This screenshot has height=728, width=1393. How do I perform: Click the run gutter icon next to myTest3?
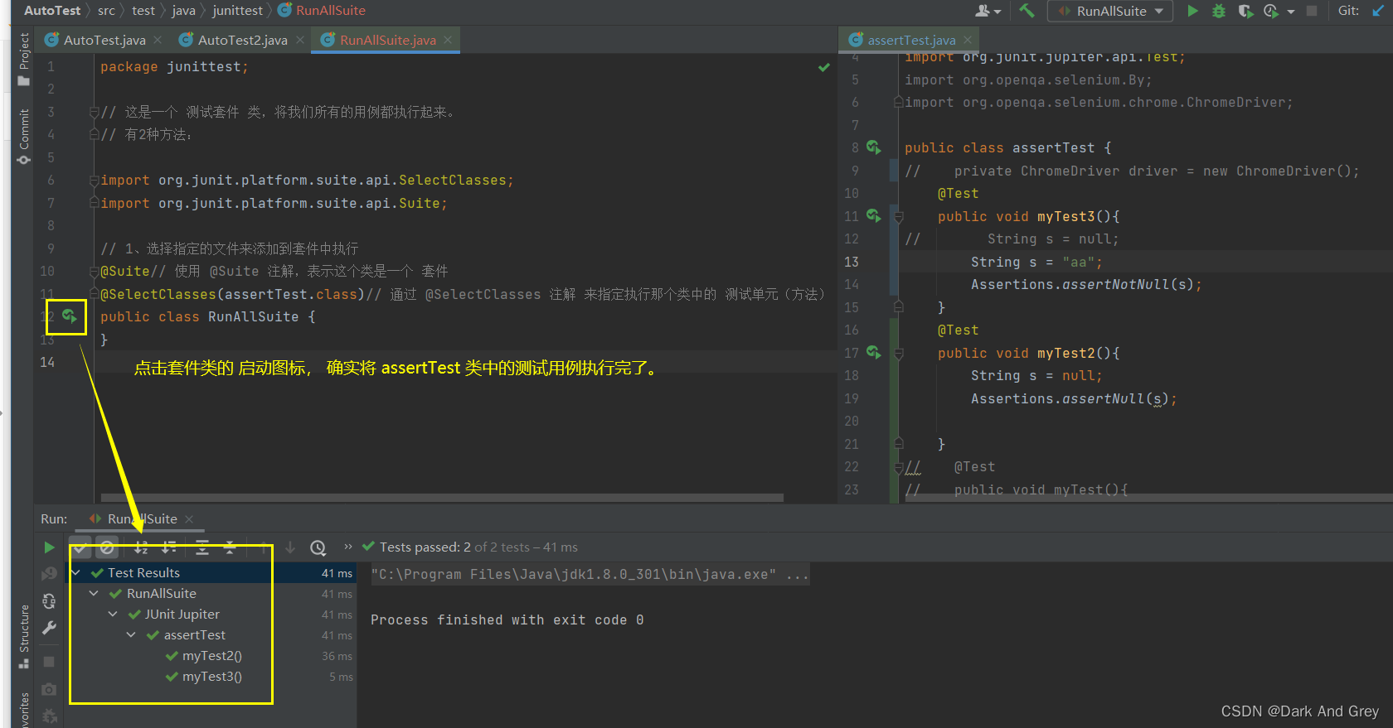point(873,215)
